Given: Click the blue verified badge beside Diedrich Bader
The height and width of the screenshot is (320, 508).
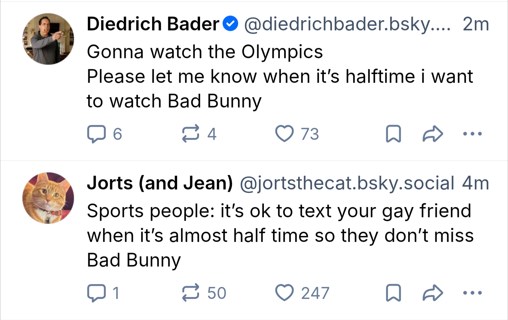Looking at the screenshot, I should (230, 24).
